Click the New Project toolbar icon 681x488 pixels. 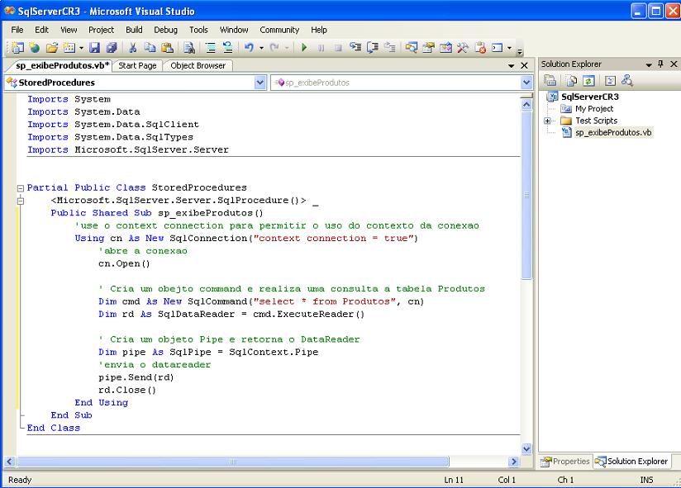coord(17,47)
